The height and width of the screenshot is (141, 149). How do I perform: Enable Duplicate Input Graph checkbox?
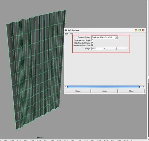[92, 40]
